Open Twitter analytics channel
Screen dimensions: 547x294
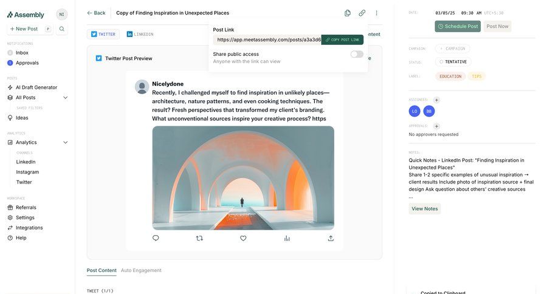tap(24, 182)
